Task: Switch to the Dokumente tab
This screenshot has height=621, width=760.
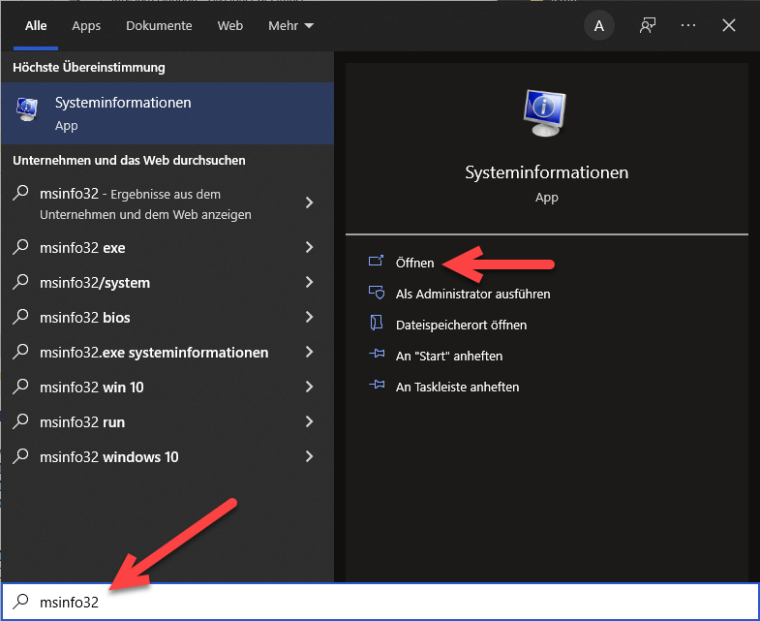Action: pos(160,26)
